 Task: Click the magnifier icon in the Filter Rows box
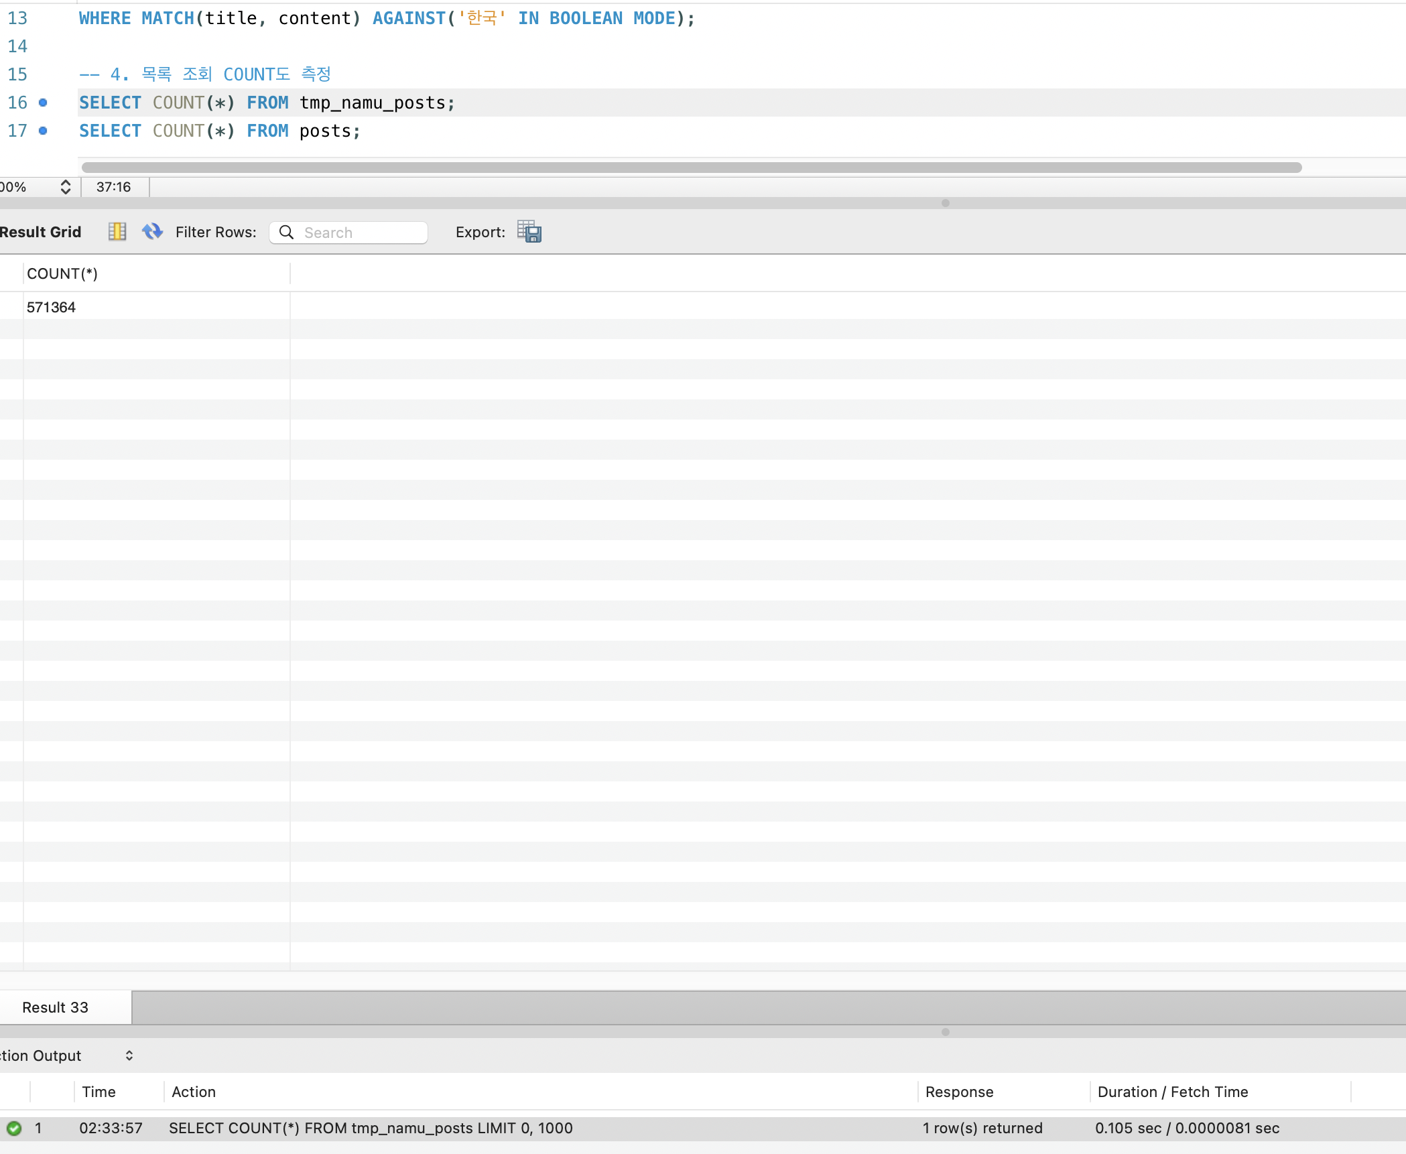[x=286, y=232]
